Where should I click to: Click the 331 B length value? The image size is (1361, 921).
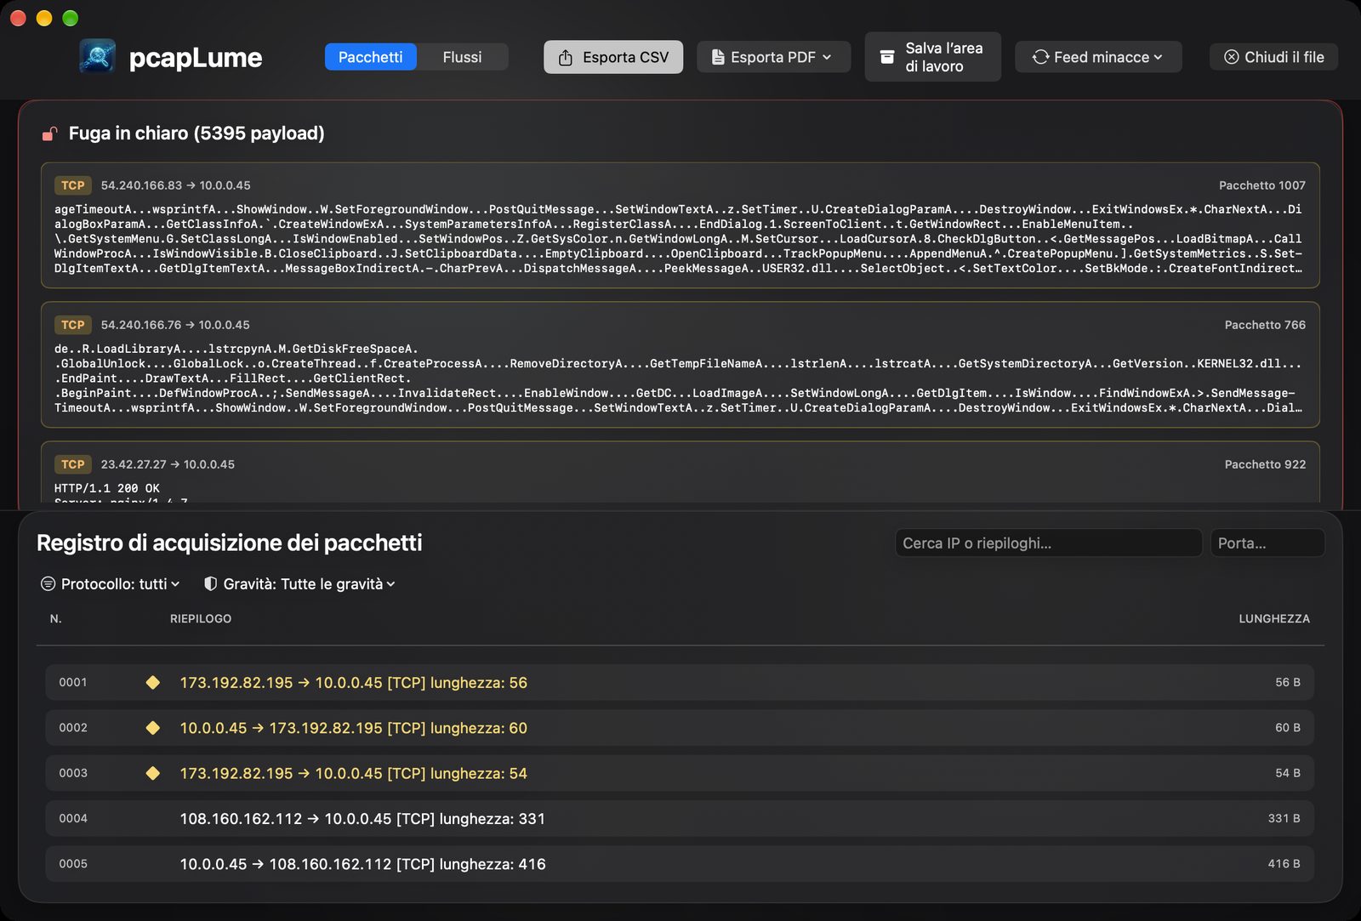coord(1284,818)
